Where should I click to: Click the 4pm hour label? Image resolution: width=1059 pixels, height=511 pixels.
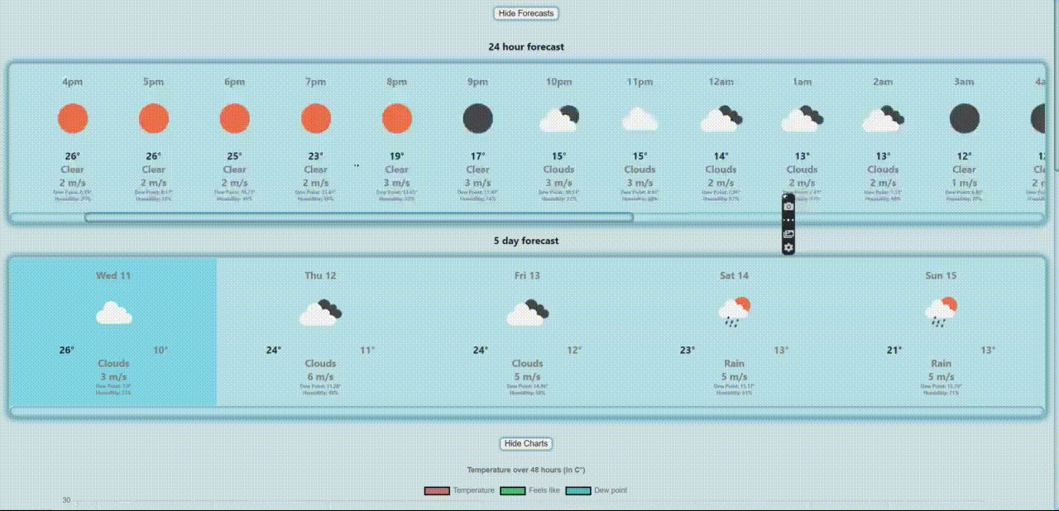(73, 82)
